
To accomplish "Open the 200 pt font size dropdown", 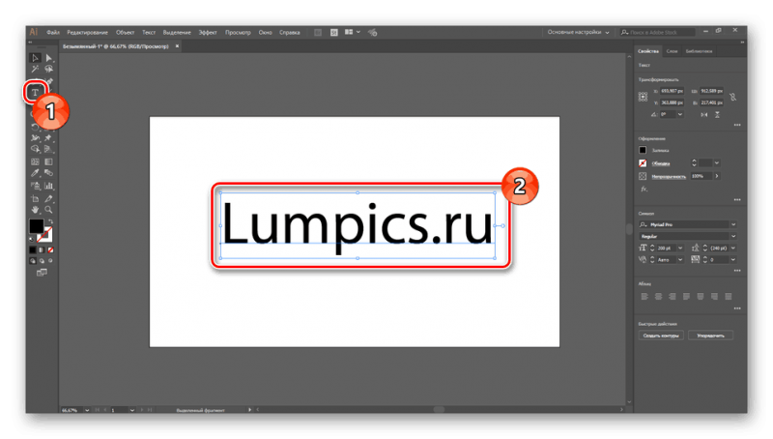I will pyautogui.click(x=680, y=249).
